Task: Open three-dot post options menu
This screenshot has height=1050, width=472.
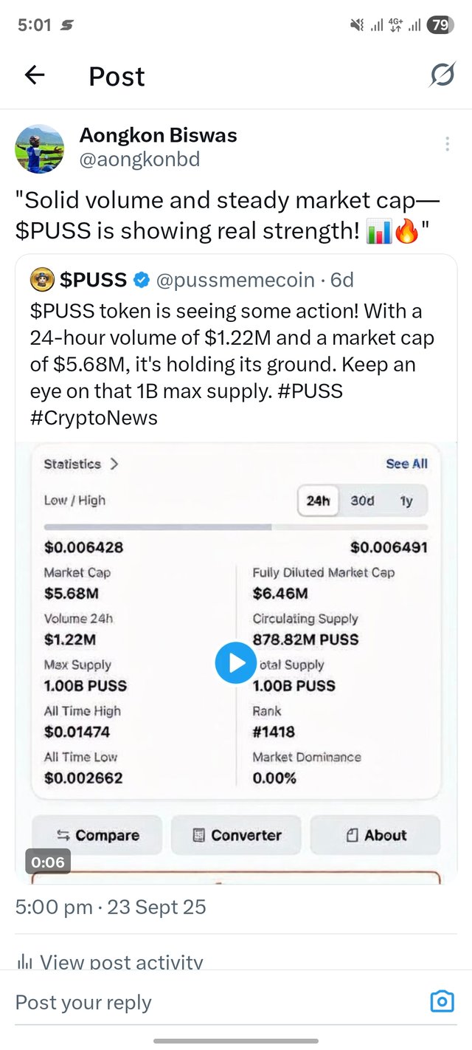Action: tap(447, 144)
